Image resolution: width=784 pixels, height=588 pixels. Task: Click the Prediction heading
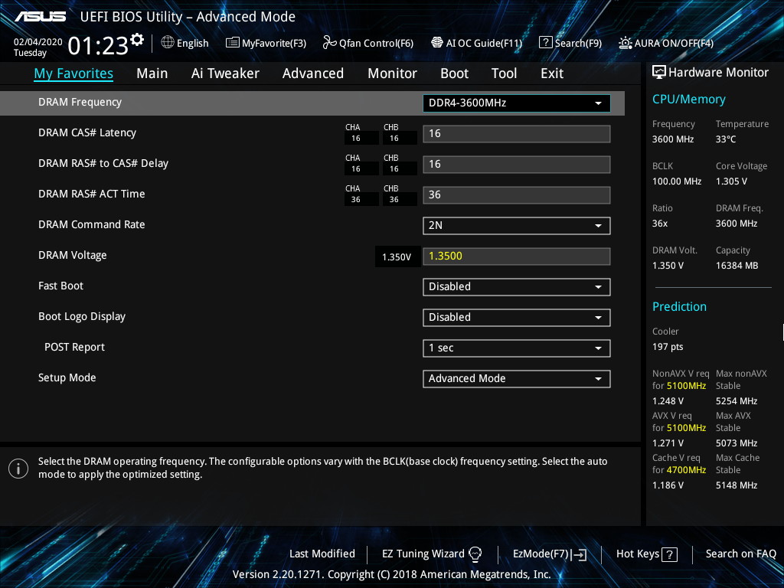[679, 306]
